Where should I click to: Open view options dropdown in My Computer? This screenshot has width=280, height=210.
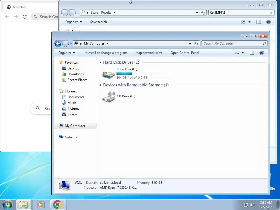[x=243, y=53]
